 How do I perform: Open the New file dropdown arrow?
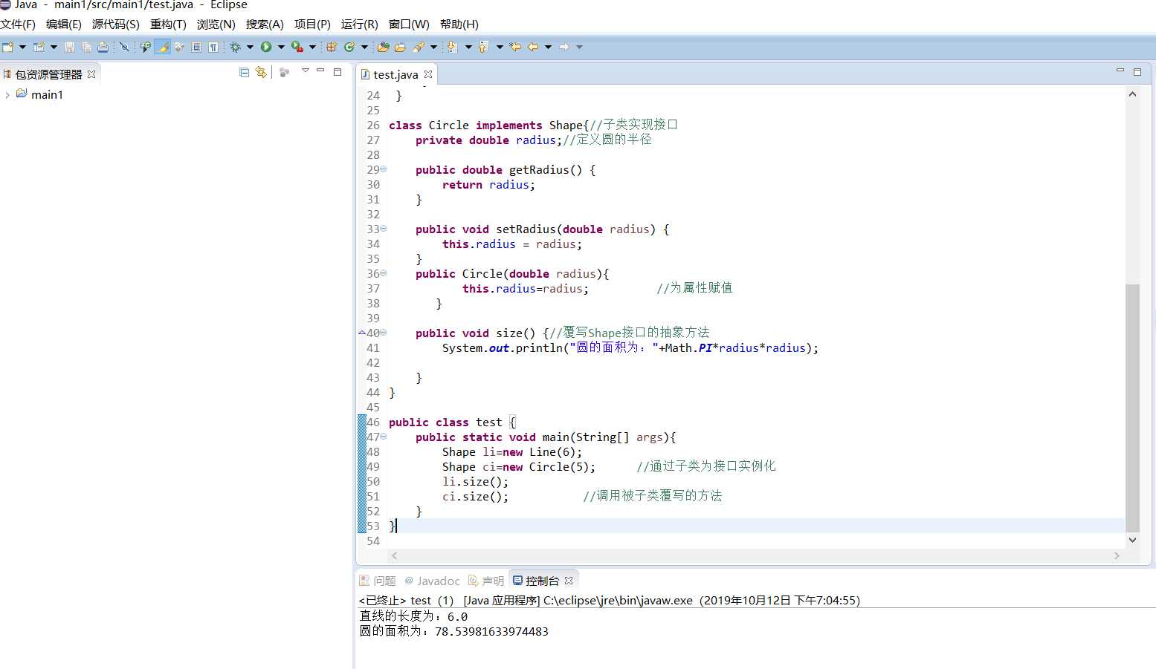pyautogui.click(x=22, y=47)
